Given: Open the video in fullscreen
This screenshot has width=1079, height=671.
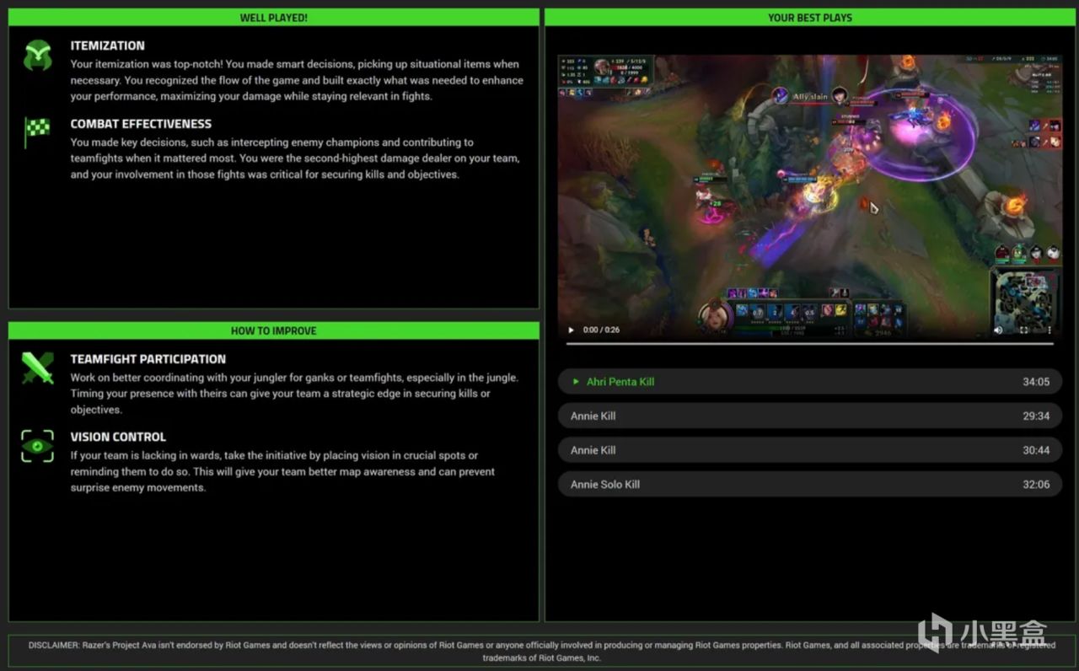Looking at the screenshot, I should pyautogui.click(x=1024, y=330).
